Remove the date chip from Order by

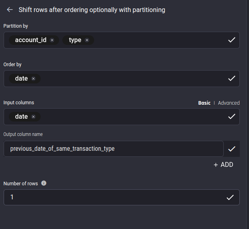pos(33,79)
